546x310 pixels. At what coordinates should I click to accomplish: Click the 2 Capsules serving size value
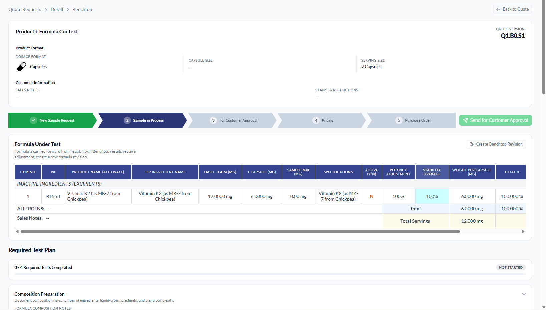pyautogui.click(x=371, y=67)
